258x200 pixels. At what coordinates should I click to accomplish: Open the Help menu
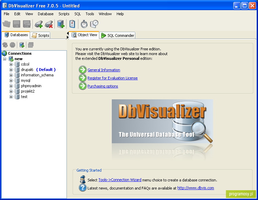pyautogui.click(x=120, y=14)
